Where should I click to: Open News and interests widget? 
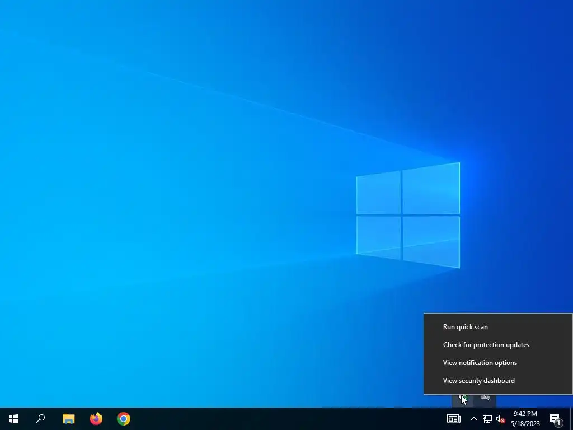[x=453, y=419]
